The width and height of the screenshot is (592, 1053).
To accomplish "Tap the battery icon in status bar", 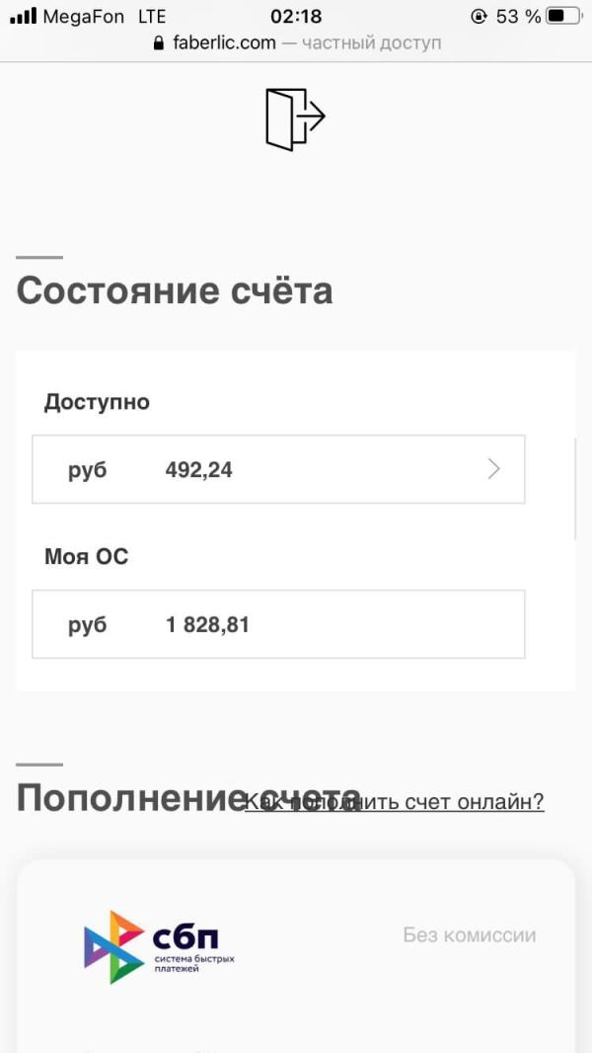I will tap(563, 16).
